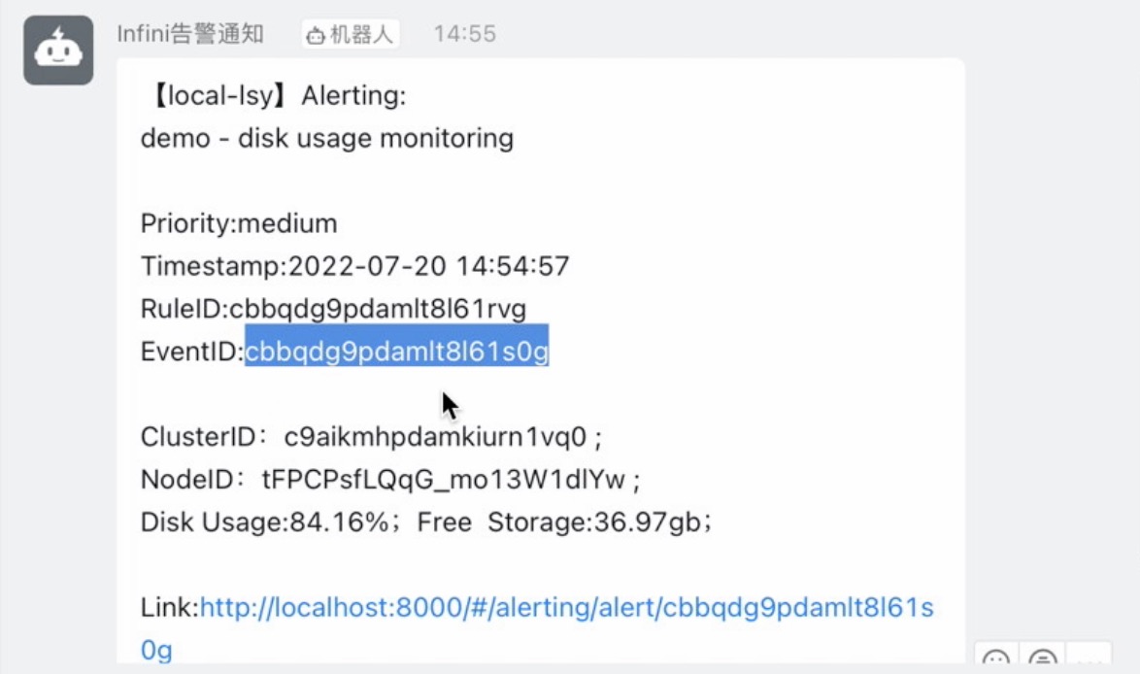Click the Infini bot avatar icon
The width and height of the screenshot is (1140, 674).
(58, 51)
